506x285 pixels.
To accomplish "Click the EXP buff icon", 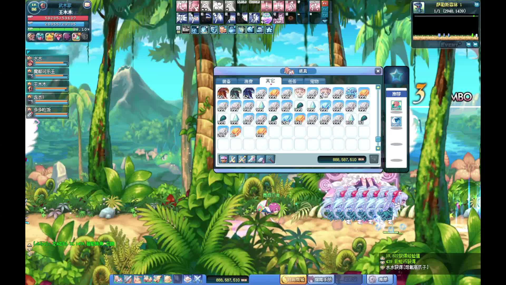I will tap(186, 30).
